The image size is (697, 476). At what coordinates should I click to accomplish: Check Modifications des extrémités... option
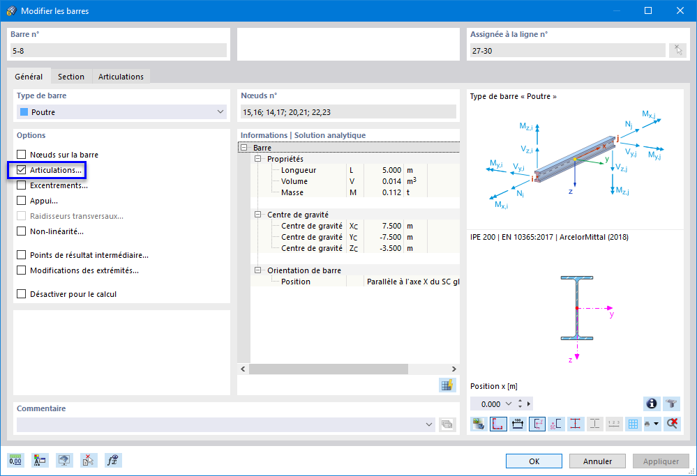tap(22, 270)
